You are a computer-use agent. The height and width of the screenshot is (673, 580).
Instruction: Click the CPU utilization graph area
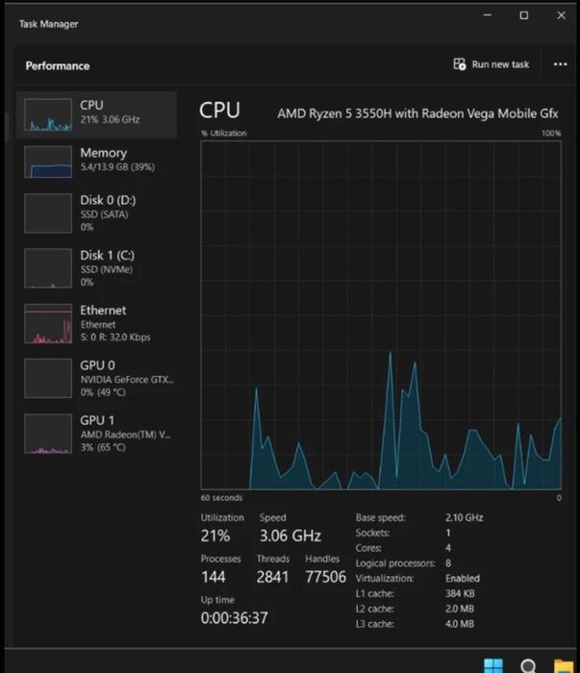click(381, 314)
